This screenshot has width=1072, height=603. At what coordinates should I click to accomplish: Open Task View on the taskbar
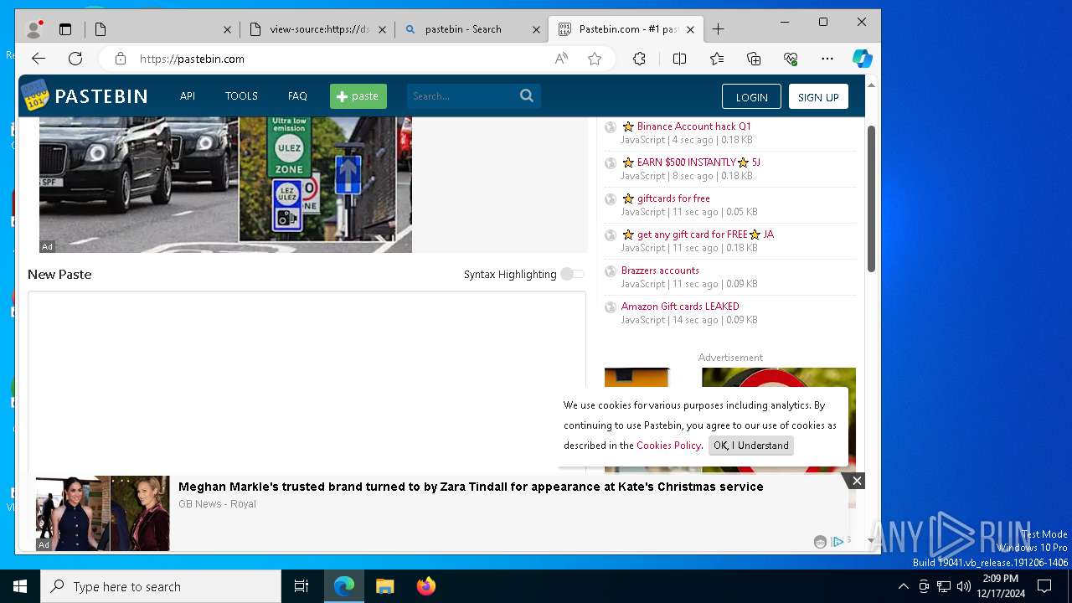[x=301, y=586]
